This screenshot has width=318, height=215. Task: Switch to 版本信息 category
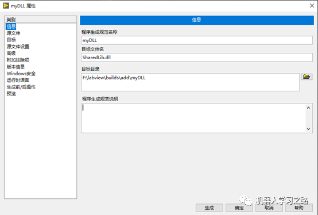(x=15, y=67)
